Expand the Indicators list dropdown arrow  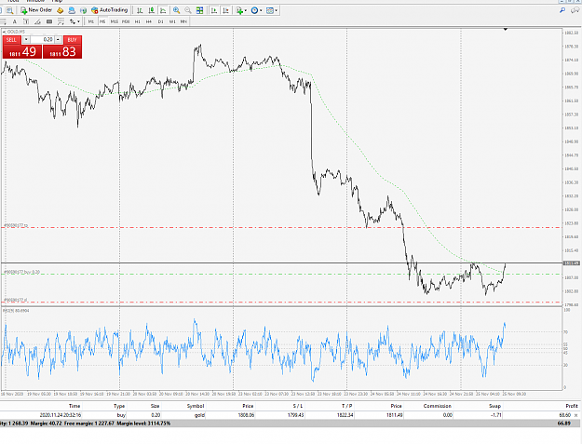245,11
